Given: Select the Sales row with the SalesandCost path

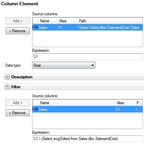Looking at the screenshot, I should pos(87,27).
